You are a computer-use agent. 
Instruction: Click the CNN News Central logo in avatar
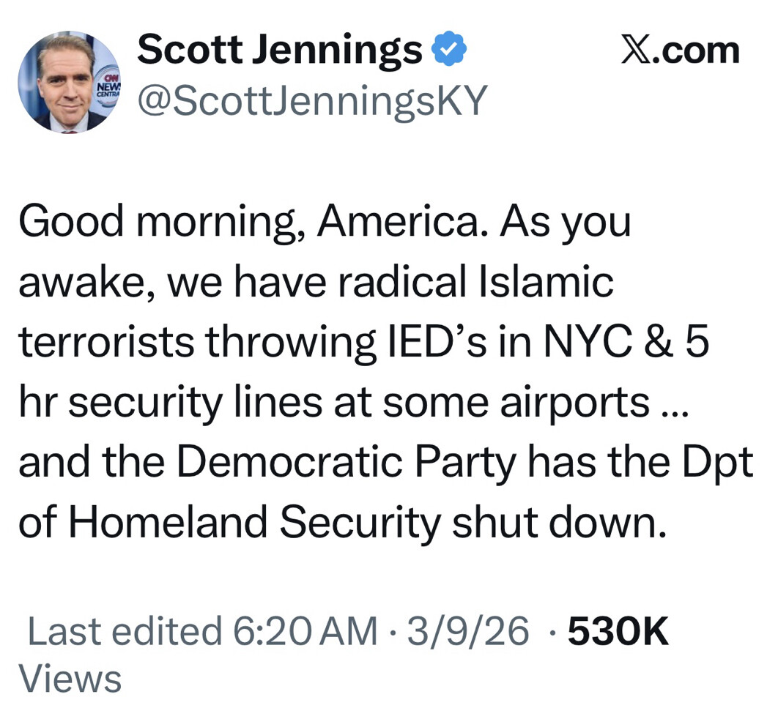(x=108, y=88)
